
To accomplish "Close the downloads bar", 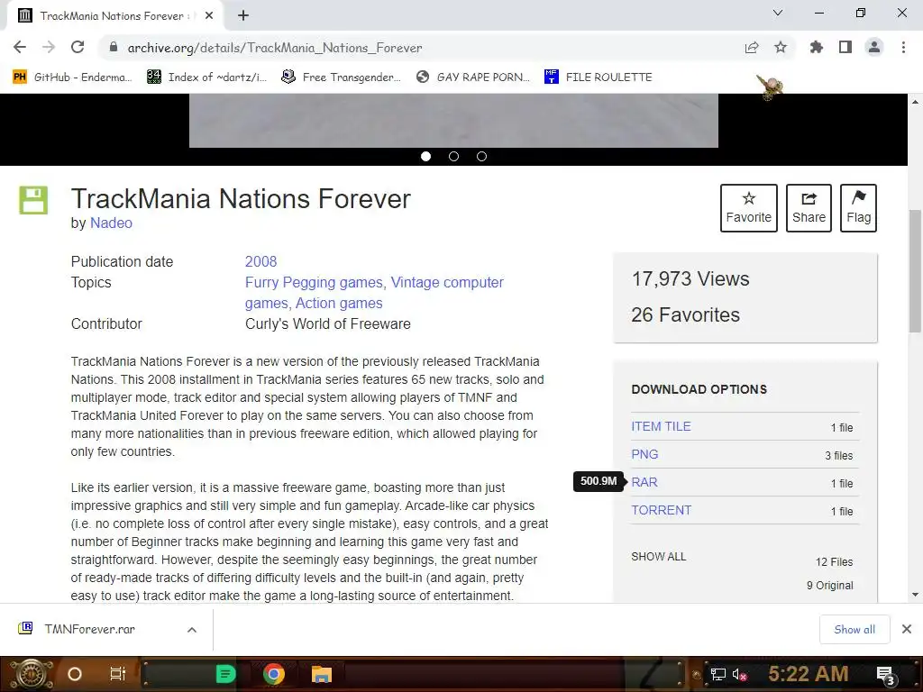I will point(907,629).
